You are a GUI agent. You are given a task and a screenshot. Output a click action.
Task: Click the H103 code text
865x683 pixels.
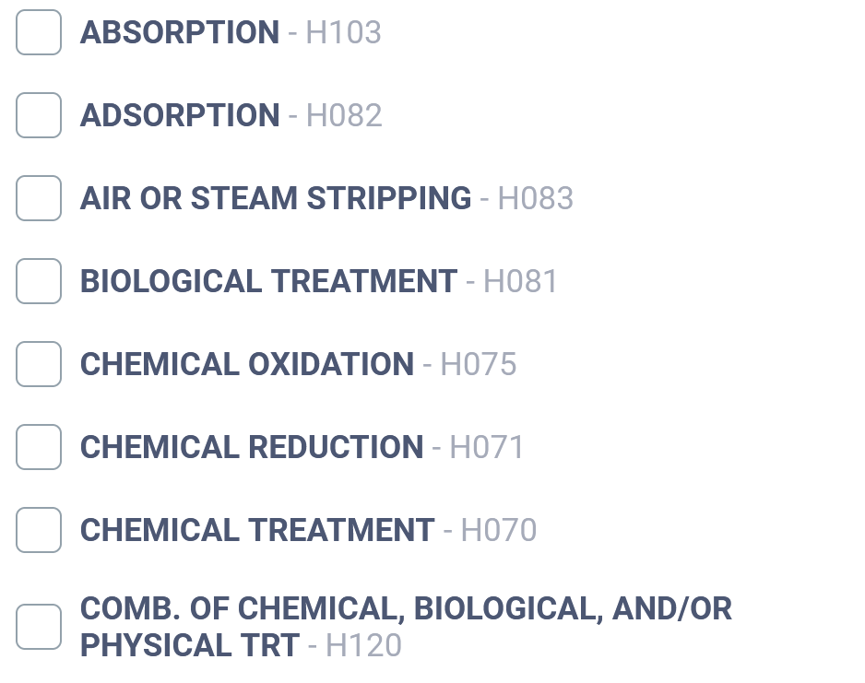tap(343, 32)
